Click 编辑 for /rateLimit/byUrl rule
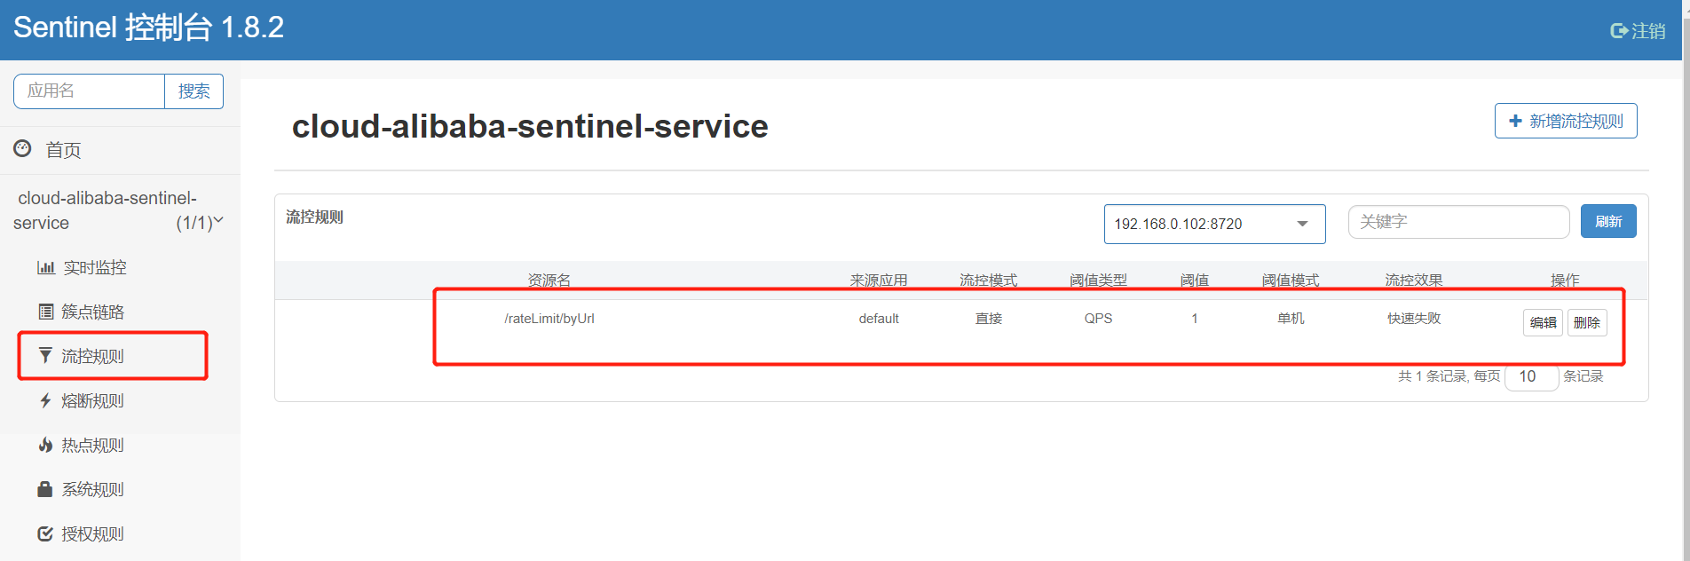Screen dimensions: 1690x561 pos(1543,322)
